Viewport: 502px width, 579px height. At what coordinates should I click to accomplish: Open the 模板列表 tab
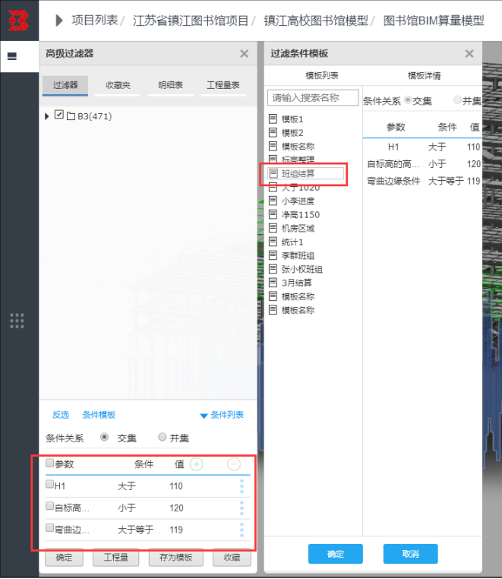coord(322,76)
